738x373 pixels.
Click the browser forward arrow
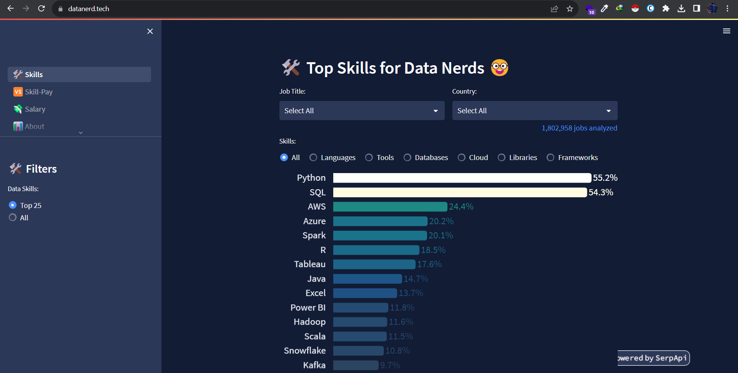[26, 8]
